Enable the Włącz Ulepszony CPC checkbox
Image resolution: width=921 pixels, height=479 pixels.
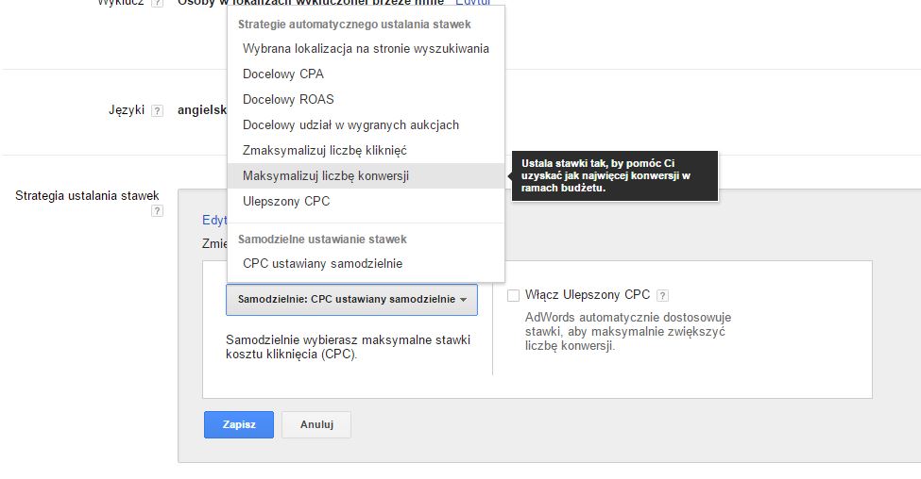513,295
